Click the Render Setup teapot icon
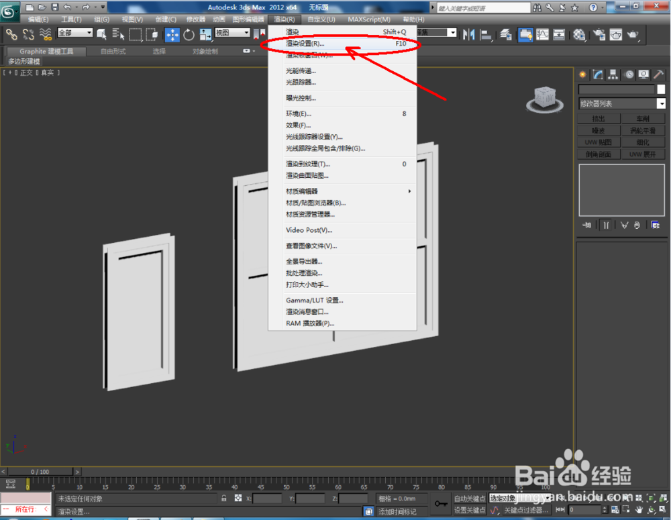 (599, 35)
